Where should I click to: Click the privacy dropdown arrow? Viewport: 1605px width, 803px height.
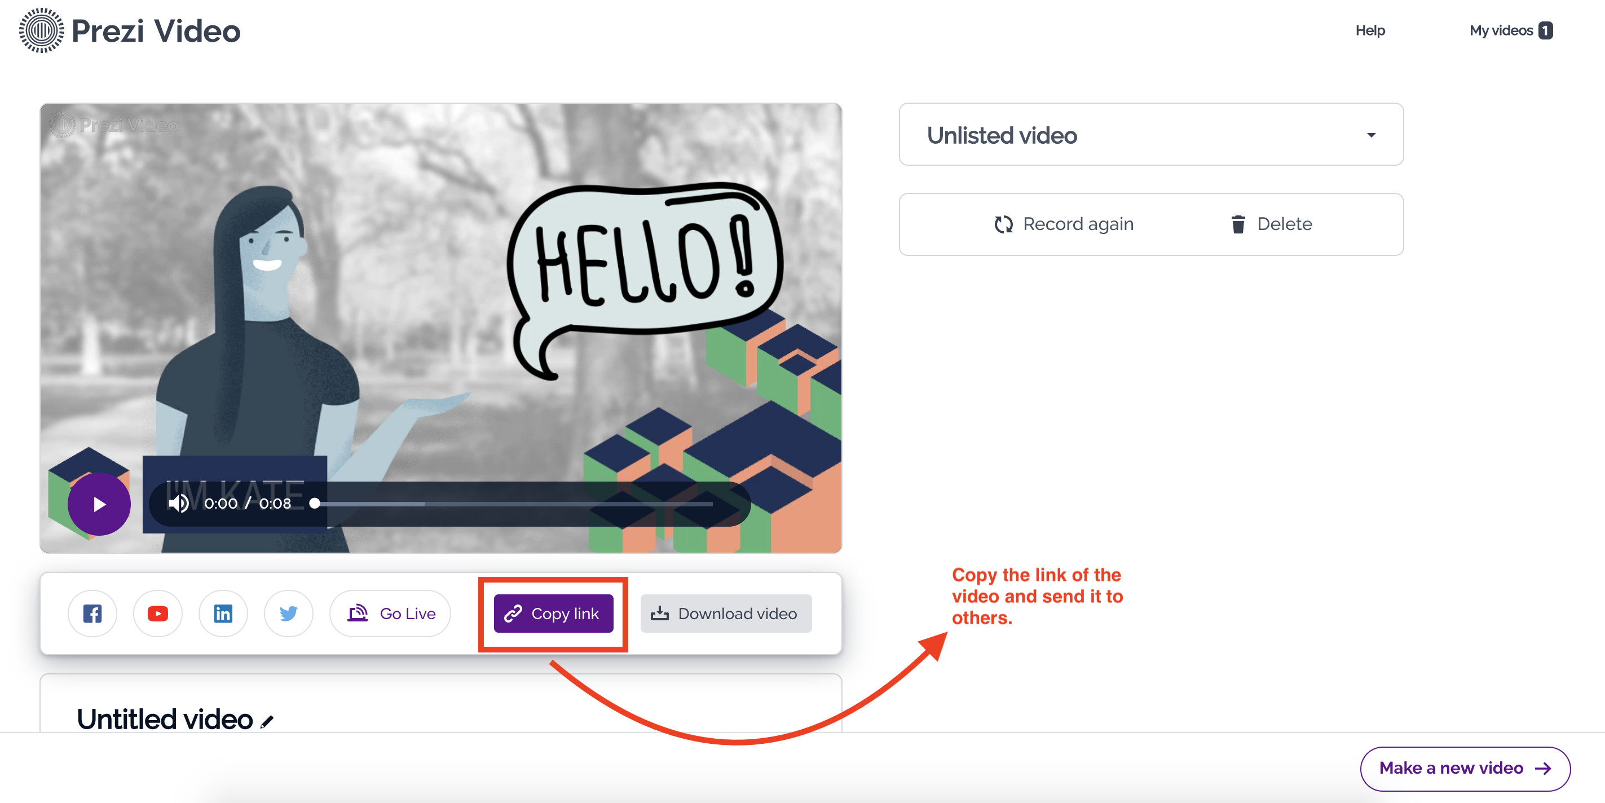coord(1371,135)
